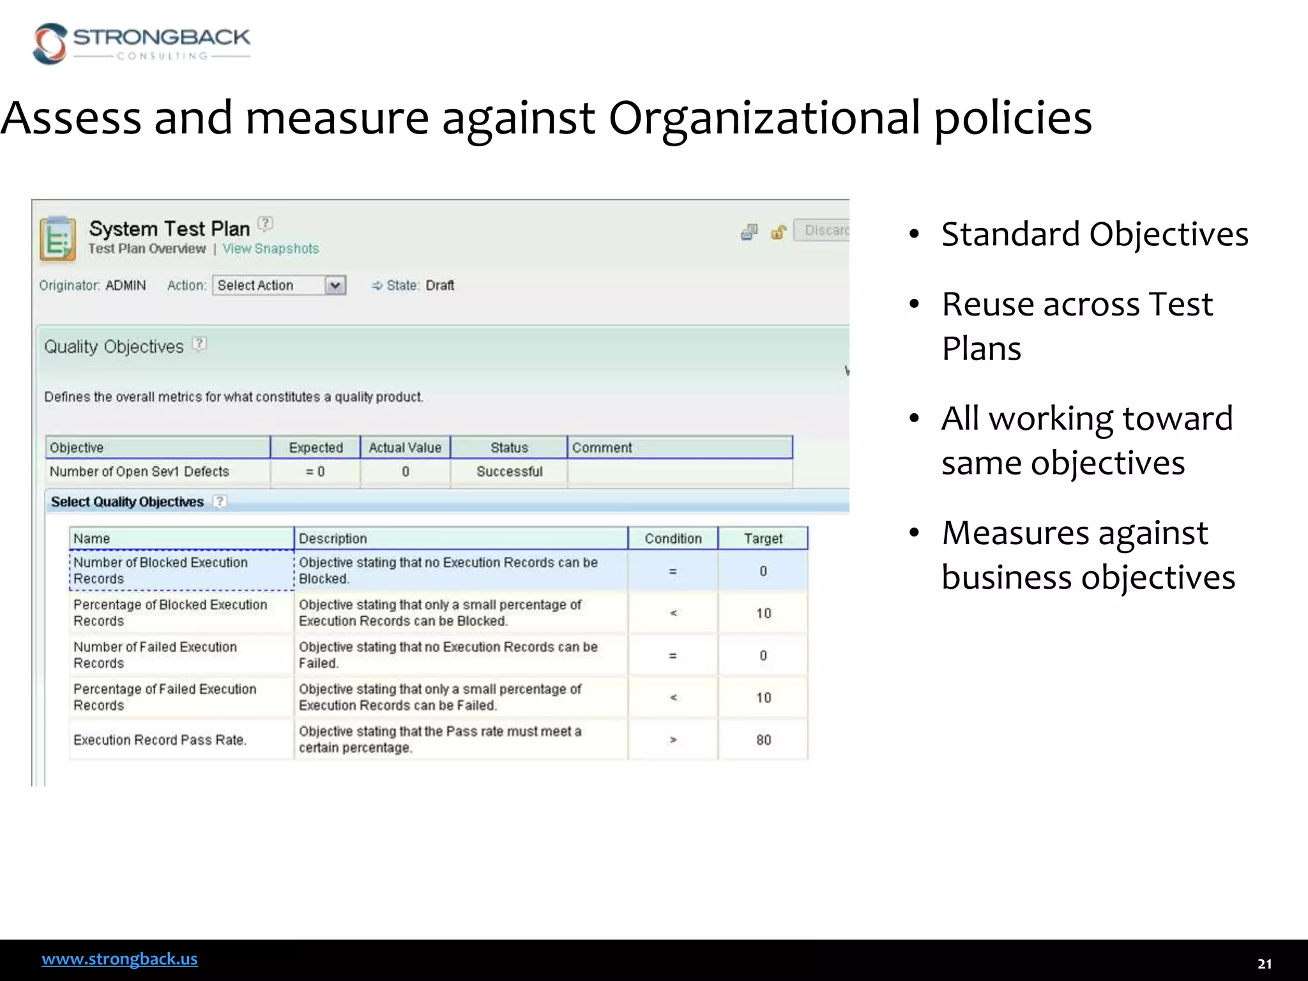Open help icon next to Quality Objectives

[200, 344]
